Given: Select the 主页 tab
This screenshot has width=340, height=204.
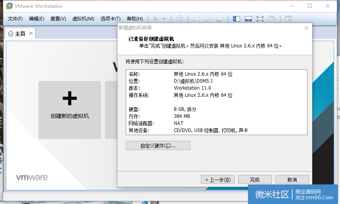Looking at the screenshot, I should (x=20, y=34).
